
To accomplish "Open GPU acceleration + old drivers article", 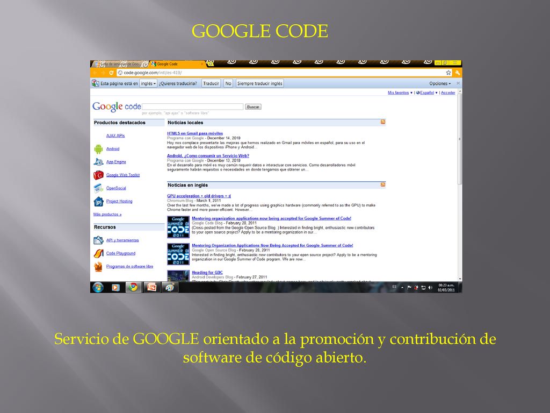I will (199, 196).
